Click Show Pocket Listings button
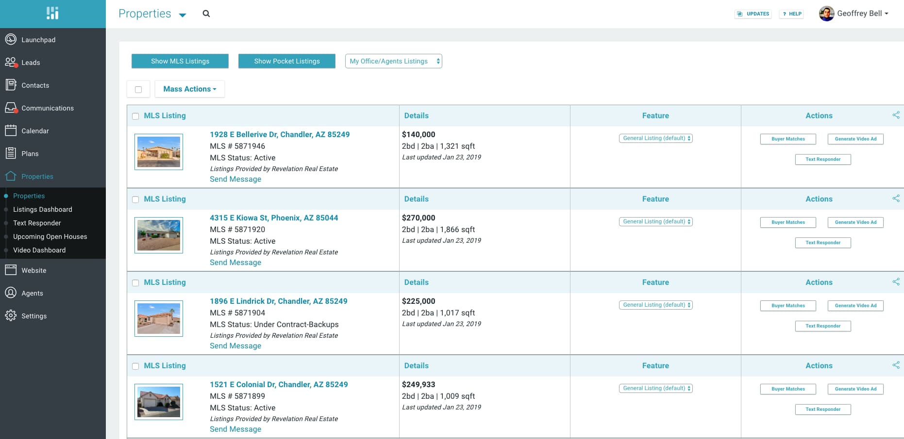 [287, 61]
